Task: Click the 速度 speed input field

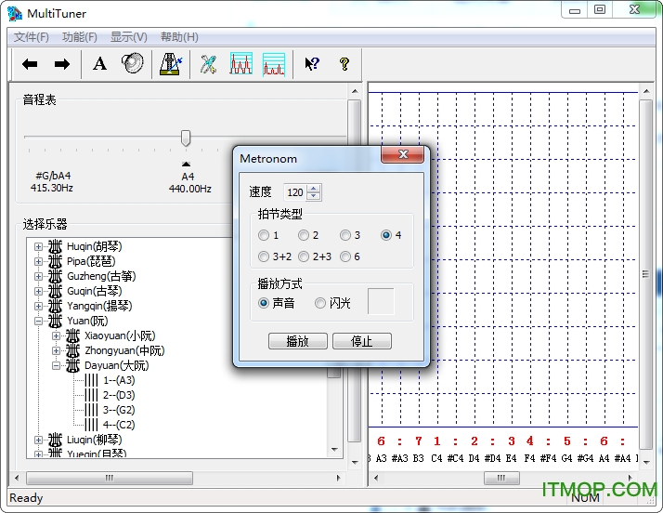Action: (x=295, y=192)
